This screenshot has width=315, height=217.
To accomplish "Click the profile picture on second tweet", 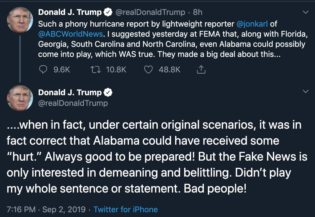I will 20,98.
